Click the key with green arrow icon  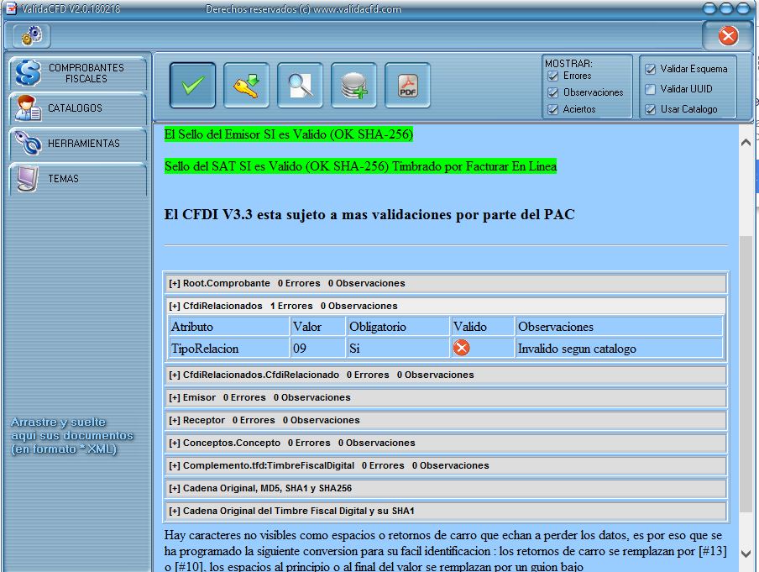pos(246,85)
